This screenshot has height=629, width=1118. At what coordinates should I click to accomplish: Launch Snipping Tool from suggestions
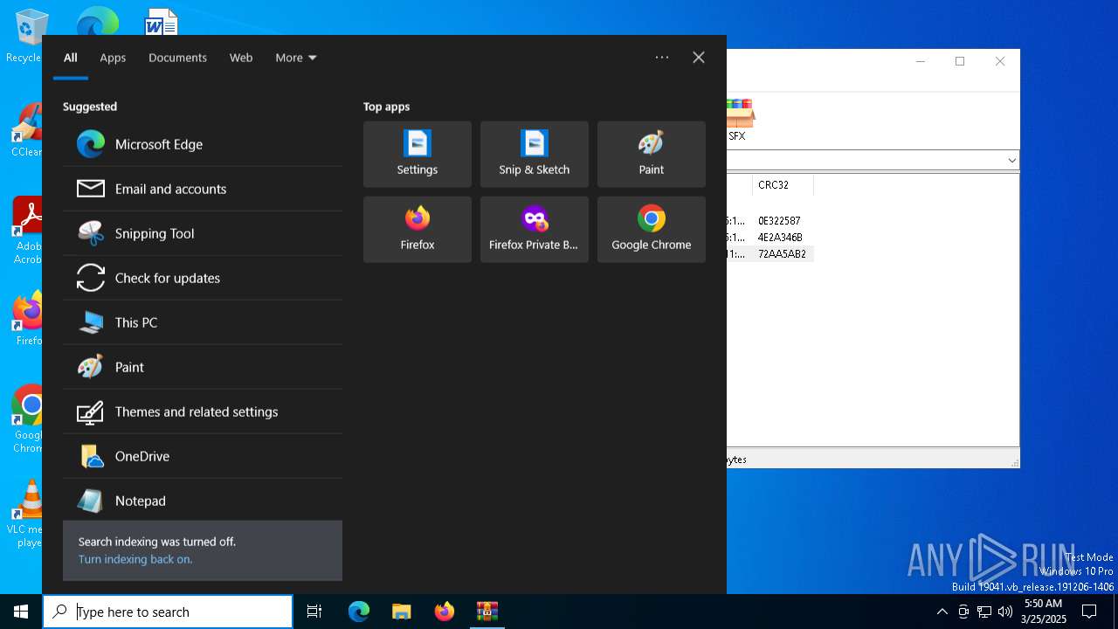point(203,233)
